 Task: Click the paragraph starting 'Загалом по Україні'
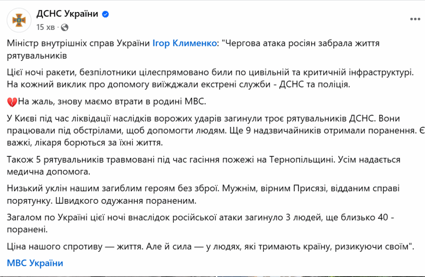(x=200, y=224)
